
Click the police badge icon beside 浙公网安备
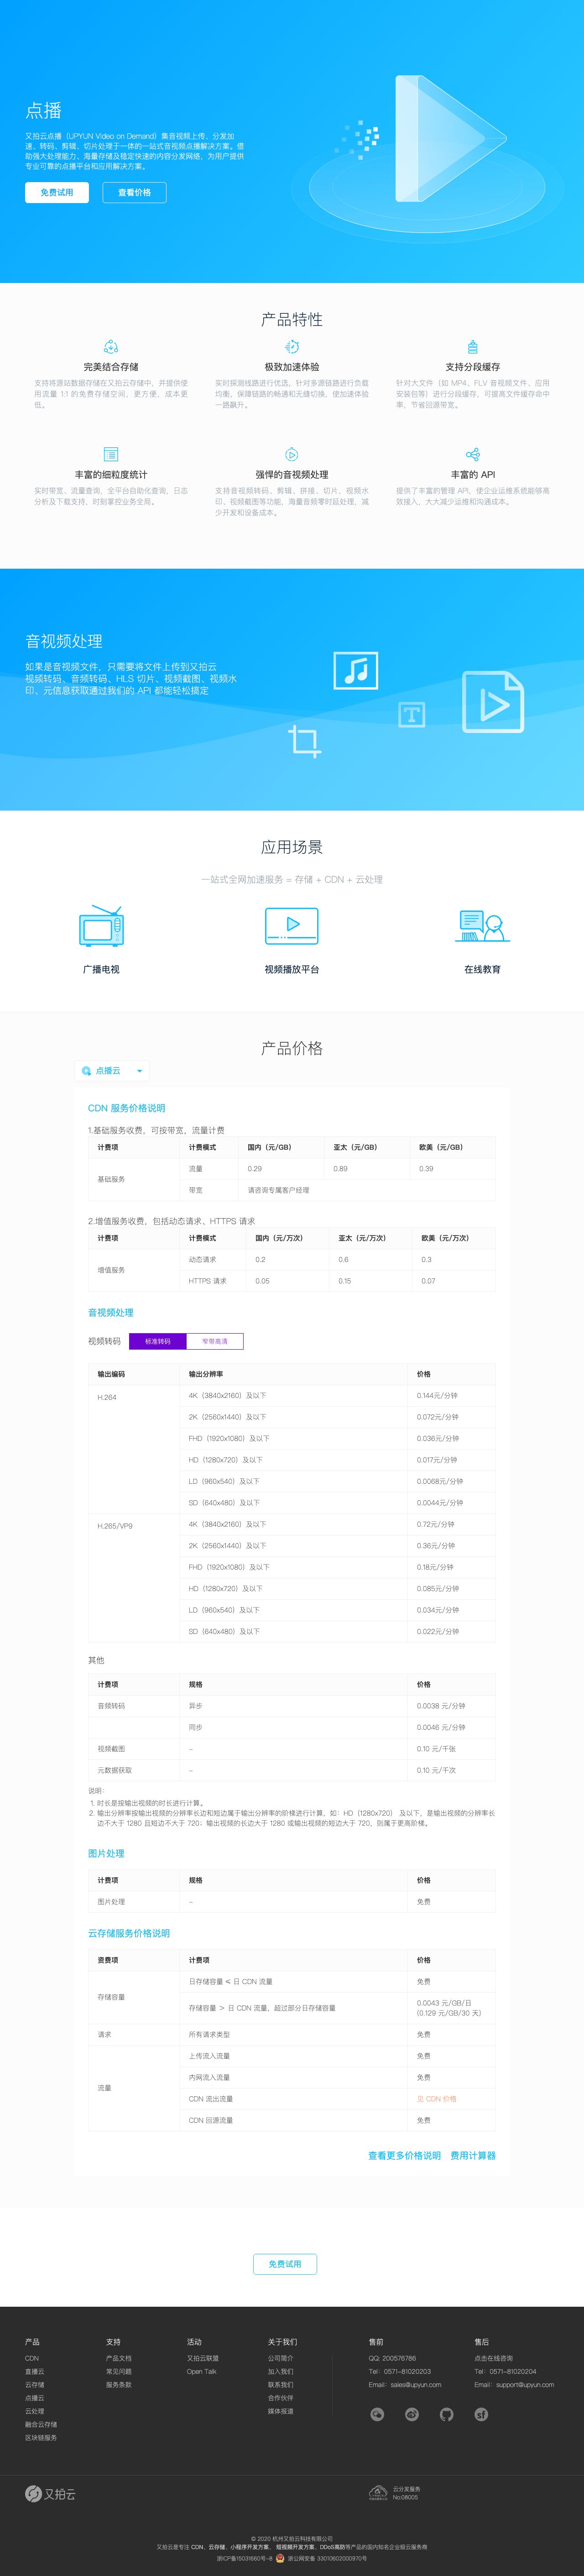click(x=280, y=2558)
